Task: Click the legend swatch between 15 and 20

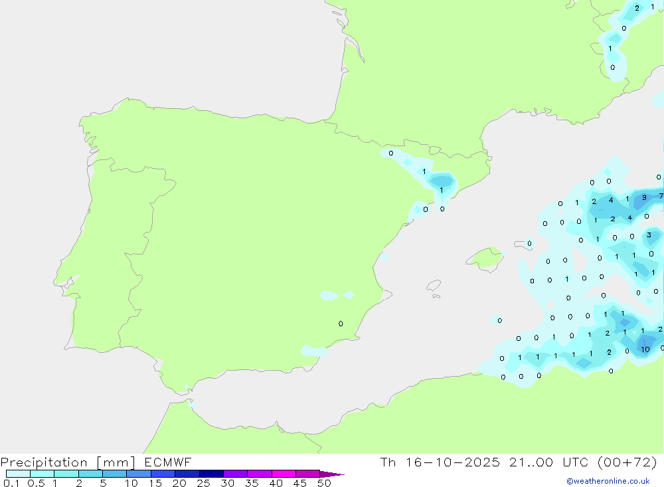Action: [163, 474]
